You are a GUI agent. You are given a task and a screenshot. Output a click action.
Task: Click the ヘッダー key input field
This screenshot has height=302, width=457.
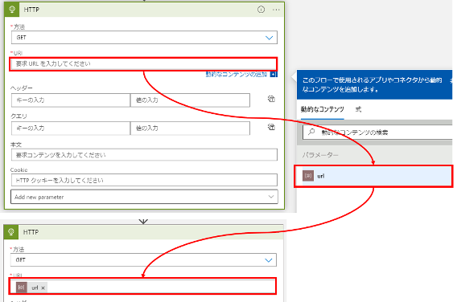[x=71, y=100]
